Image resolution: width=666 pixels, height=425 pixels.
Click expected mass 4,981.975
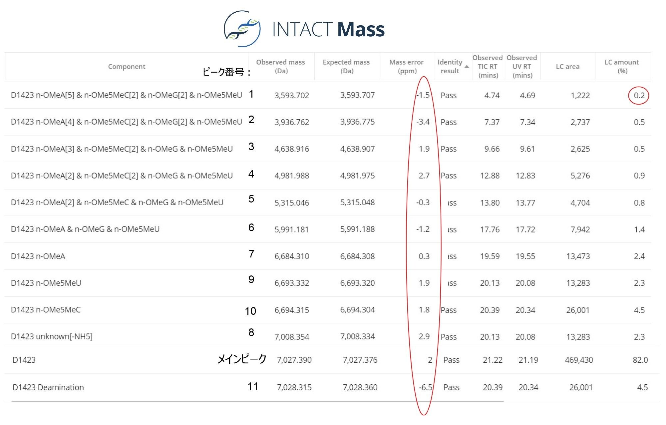(x=357, y=176)
